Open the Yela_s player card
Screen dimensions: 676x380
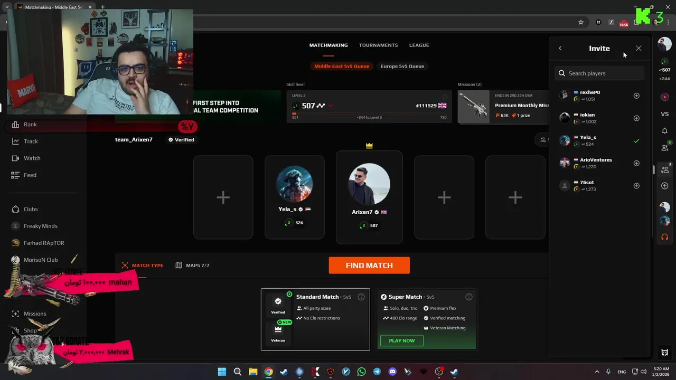pos(295,197)
